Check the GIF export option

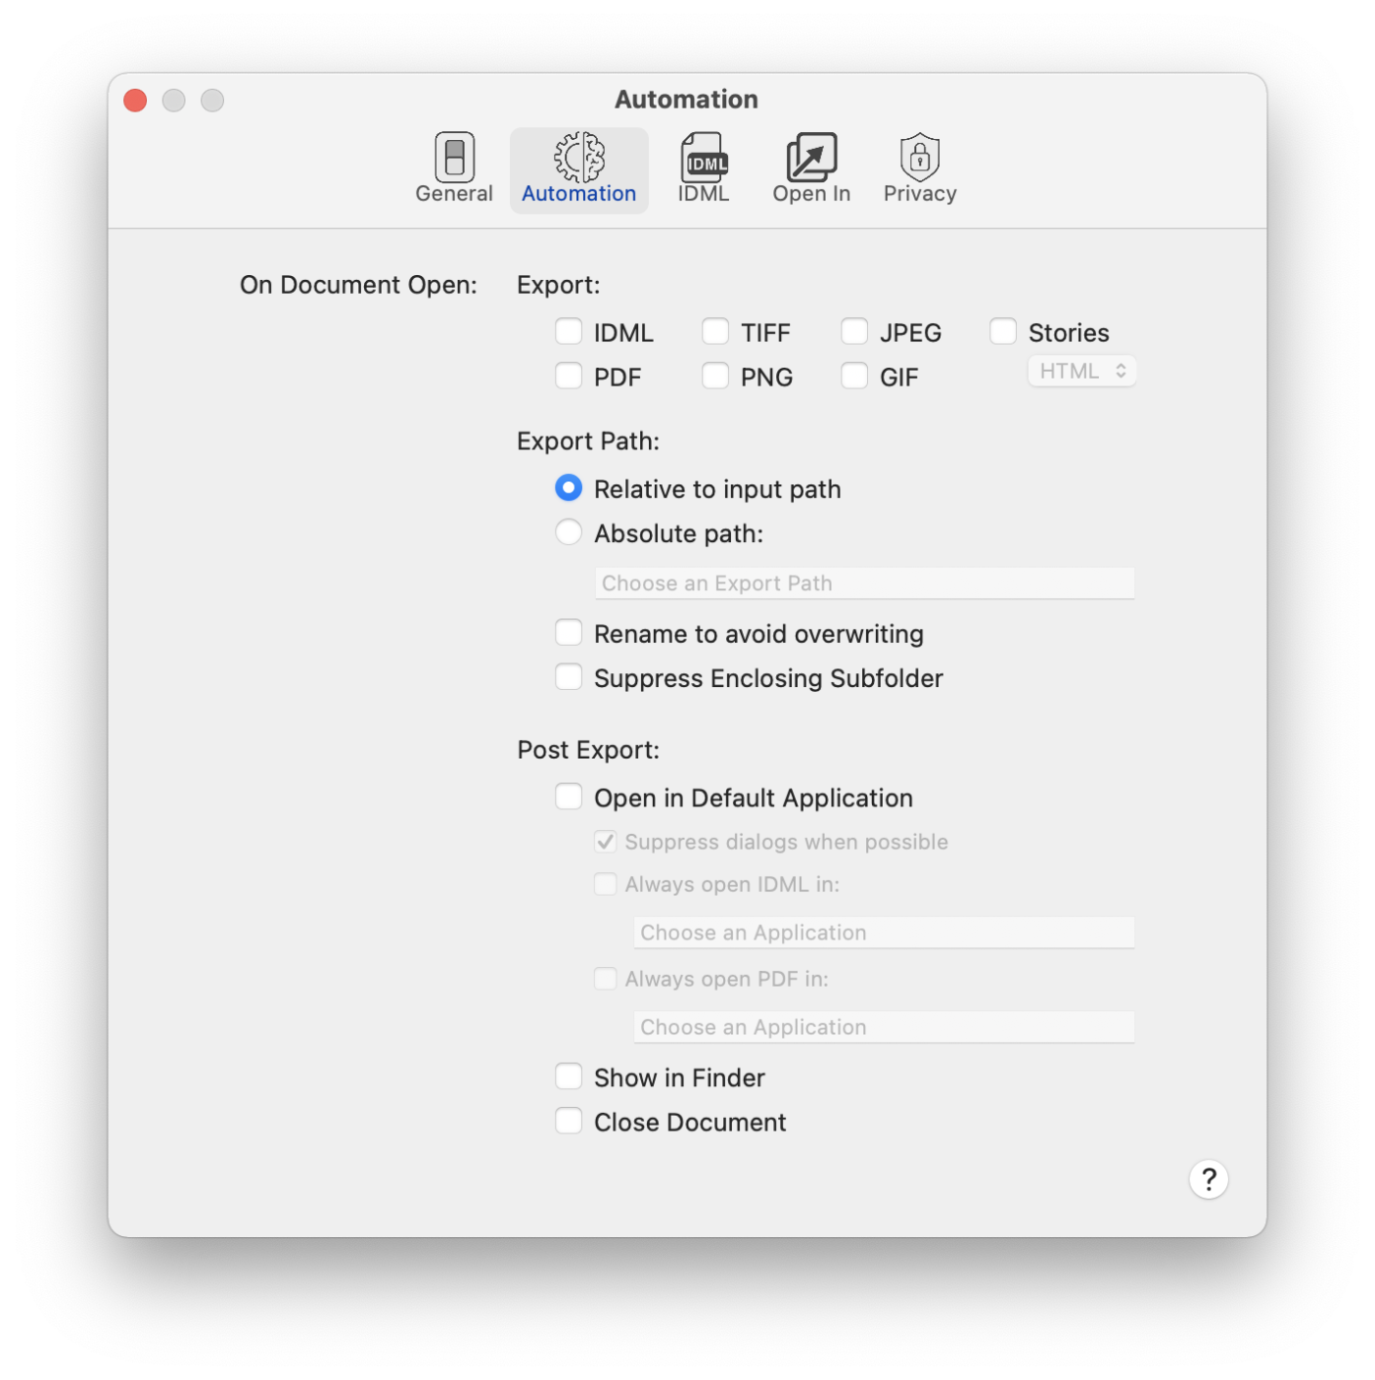pyautogui.click(x=854, y=376)
